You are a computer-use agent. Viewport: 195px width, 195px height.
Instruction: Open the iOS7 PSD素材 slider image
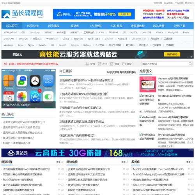pos(28,89)
